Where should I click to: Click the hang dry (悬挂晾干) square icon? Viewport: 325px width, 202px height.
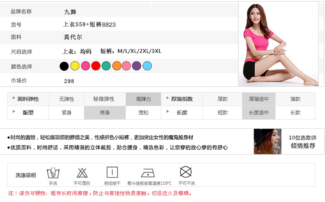[112, 172]
